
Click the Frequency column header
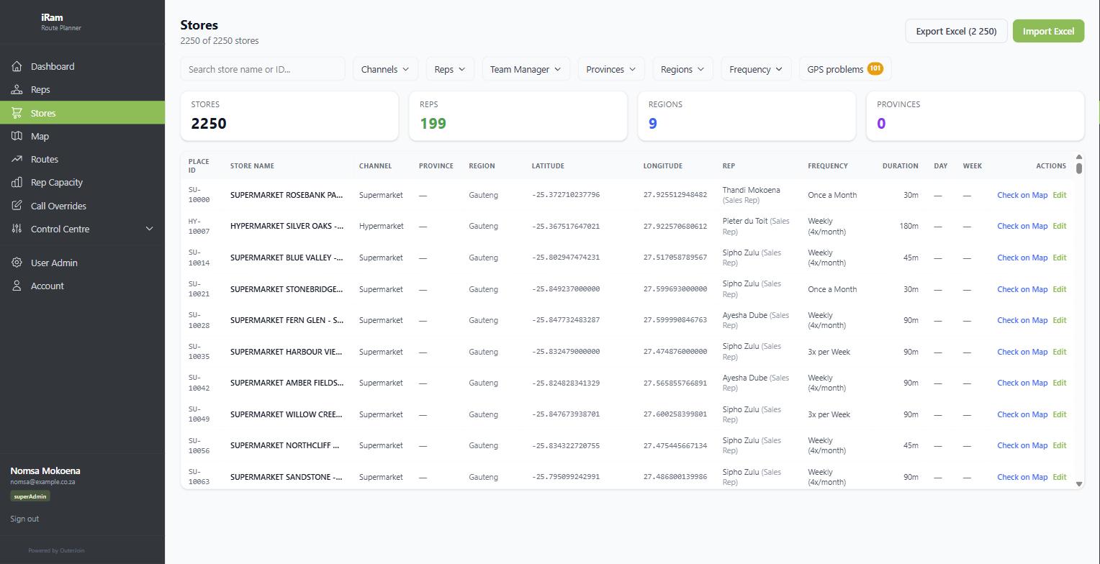pos(828,166)
